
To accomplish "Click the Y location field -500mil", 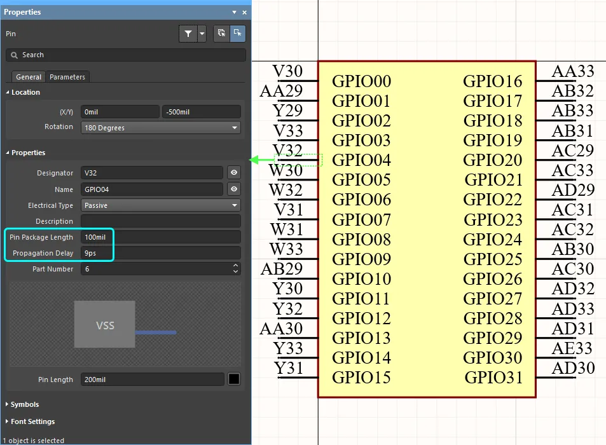I will (202, 112).
